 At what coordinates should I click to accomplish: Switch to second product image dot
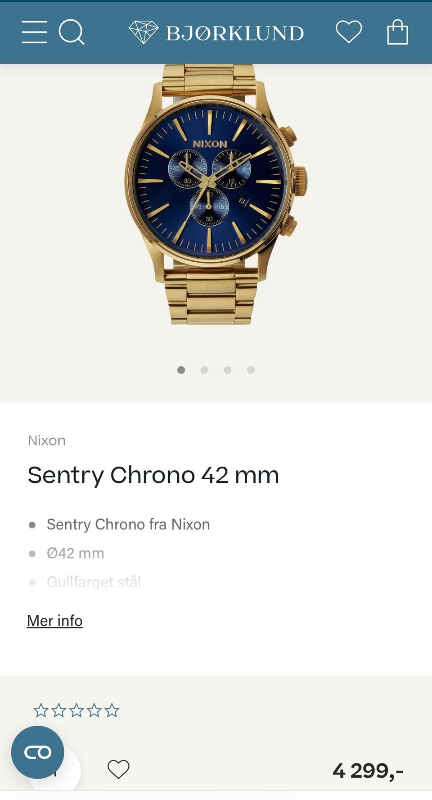click(x=204, y=370)
